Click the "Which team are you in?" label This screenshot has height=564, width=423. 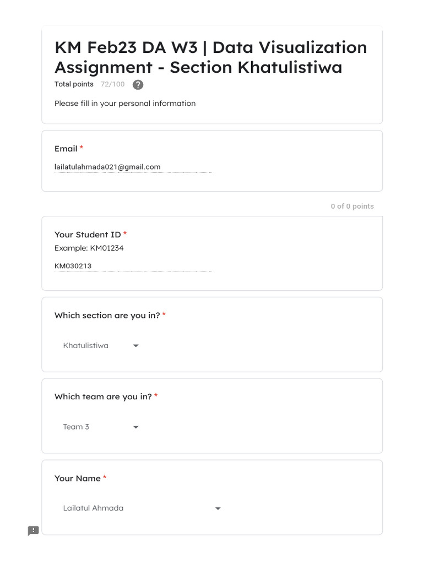pos(103,397)
